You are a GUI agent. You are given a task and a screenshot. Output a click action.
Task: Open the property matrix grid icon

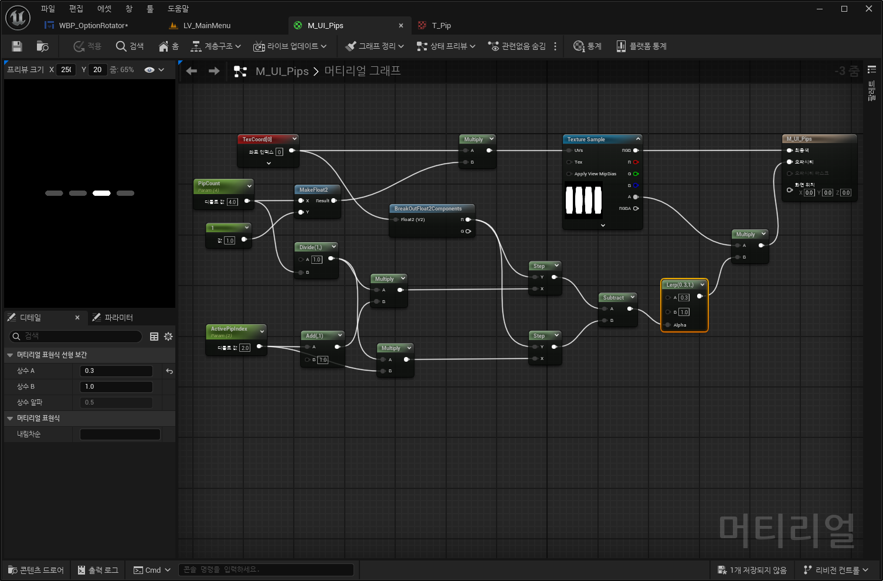(154, 337)
